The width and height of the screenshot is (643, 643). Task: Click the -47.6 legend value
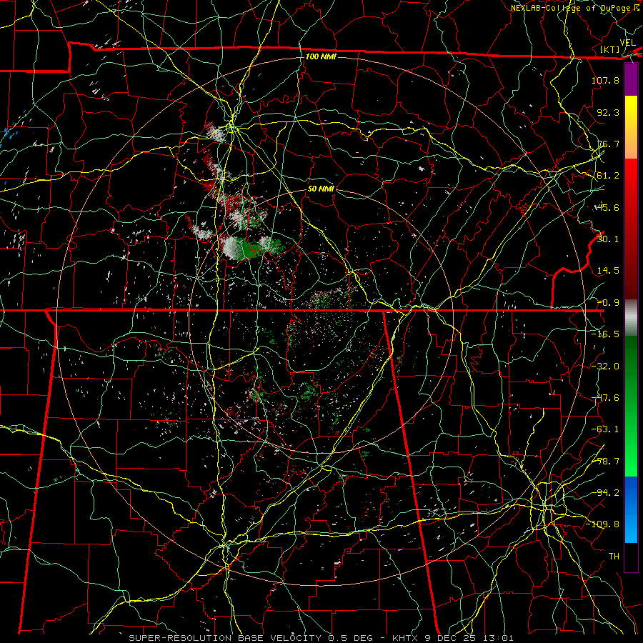click(605, 398)
